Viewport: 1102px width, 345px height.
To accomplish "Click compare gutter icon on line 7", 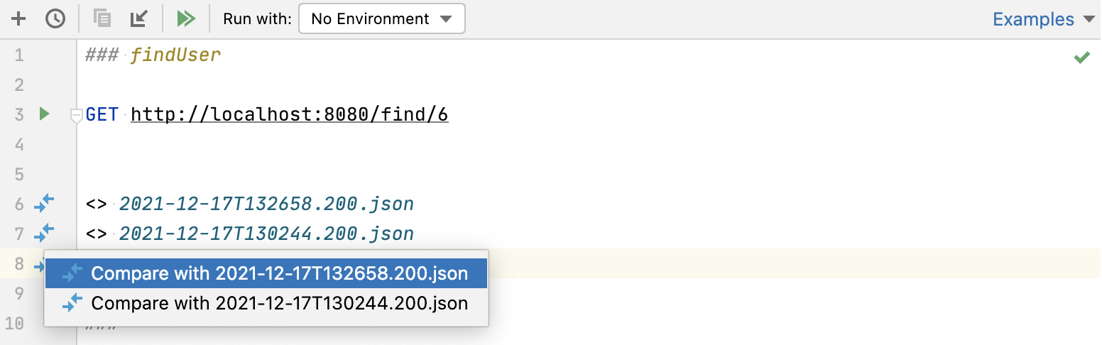I will coord(44,233).
